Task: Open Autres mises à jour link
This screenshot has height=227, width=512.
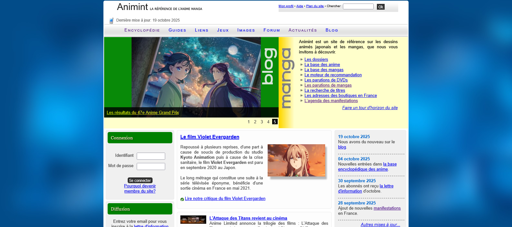Action: coord(380,225)
